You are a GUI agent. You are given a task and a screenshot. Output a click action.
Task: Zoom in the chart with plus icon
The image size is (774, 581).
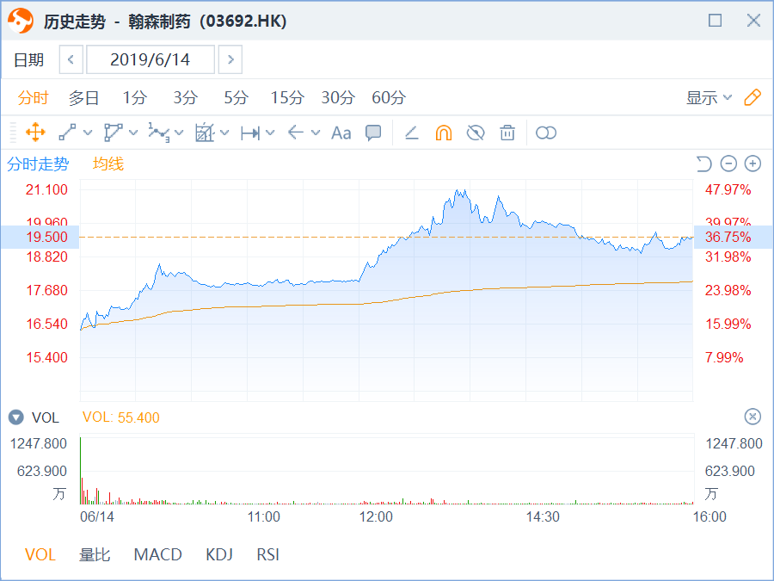point(752,164)
